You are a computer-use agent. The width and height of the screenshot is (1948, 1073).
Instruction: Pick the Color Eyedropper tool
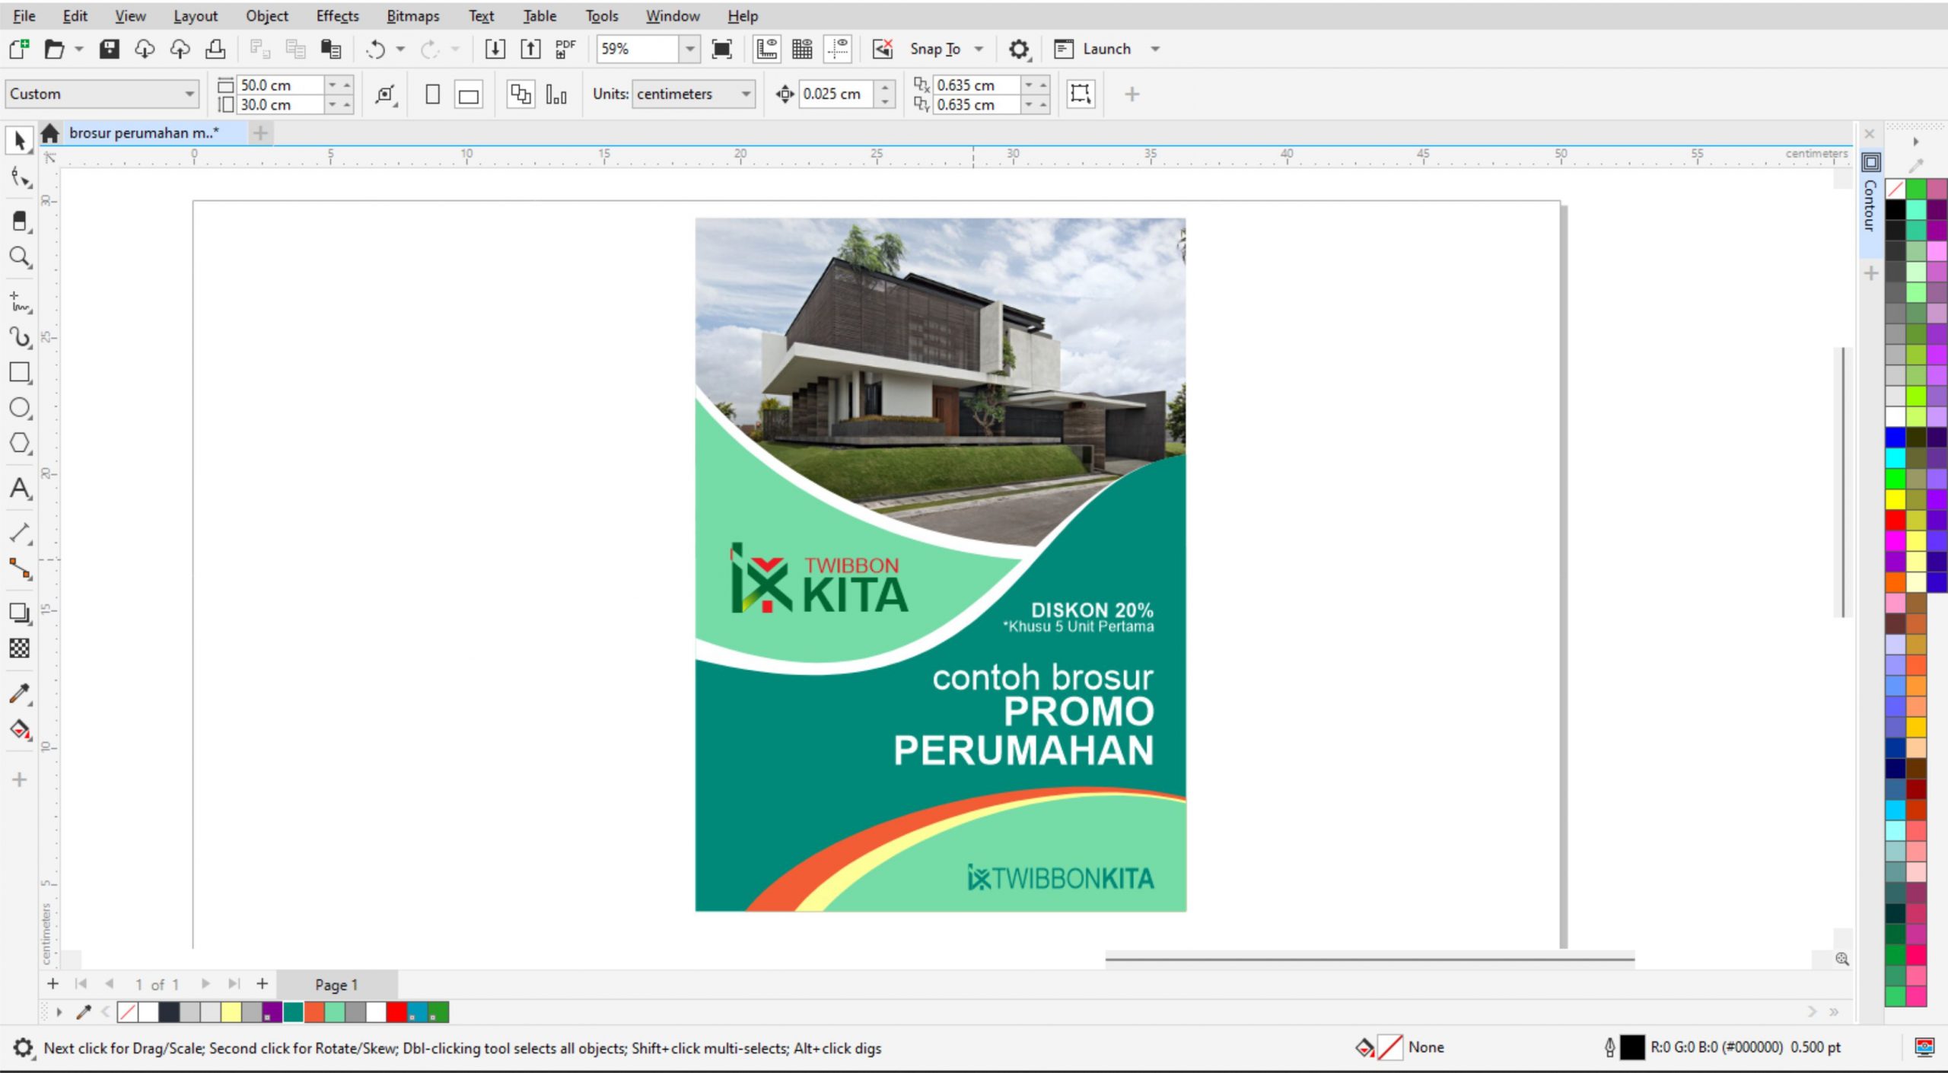[20, 694]
